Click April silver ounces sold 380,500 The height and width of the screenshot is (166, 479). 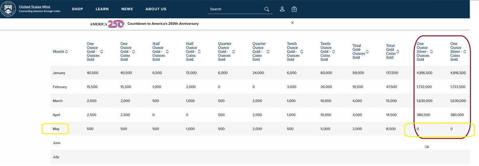(x=424, y=115)
